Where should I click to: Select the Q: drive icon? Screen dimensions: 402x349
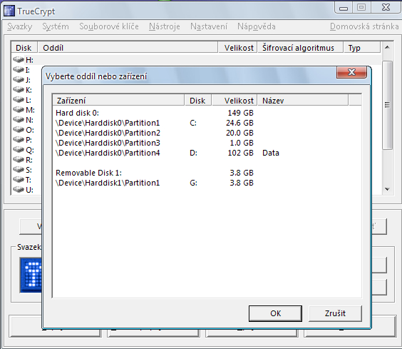click(19, 150)
